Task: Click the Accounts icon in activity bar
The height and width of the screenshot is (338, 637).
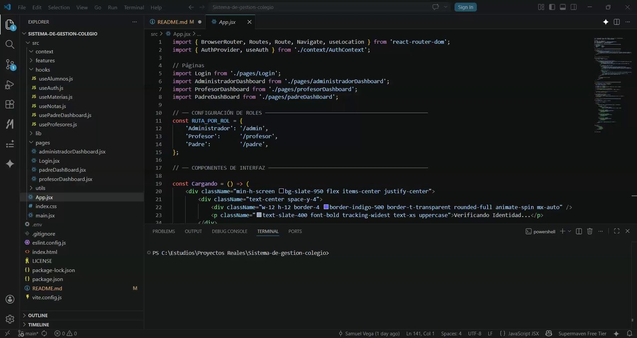Action: pyautogui.click(x=10, y=299)
